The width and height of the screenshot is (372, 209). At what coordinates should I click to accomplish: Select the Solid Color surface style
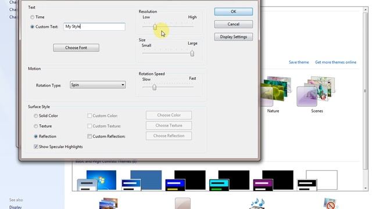pyautogui.click(x=35, y=116)
